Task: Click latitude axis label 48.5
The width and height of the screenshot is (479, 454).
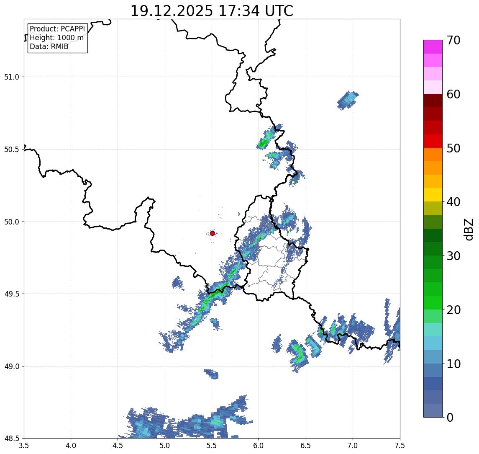Action: point(12,439)
